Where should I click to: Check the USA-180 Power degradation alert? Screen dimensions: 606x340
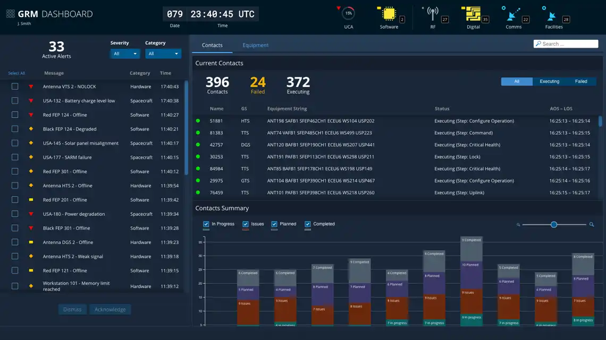(15, 214)
